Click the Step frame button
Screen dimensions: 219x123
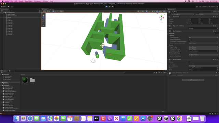(x=113, y=6)
